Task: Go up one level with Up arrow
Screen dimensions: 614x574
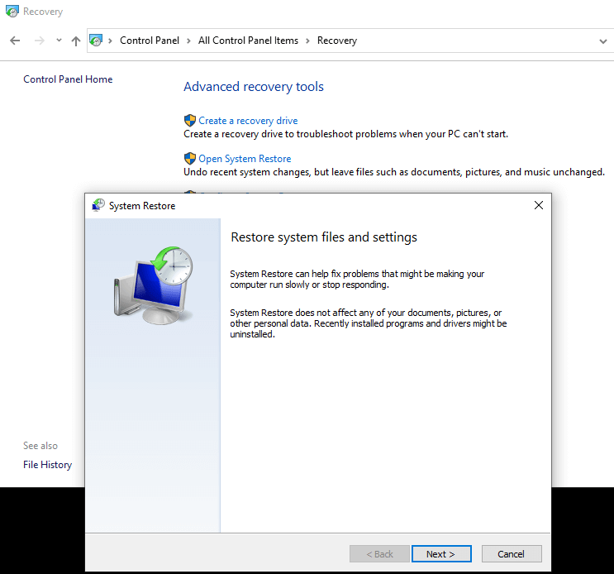Action: pyautogui.click(x=76, y=41)
